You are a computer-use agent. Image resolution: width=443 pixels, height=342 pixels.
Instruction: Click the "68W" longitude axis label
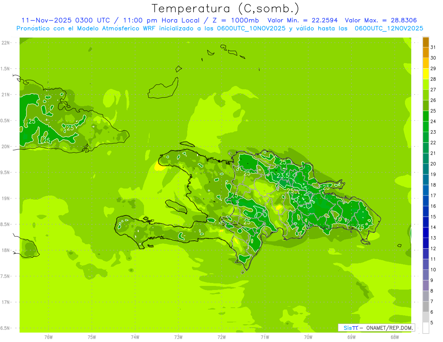tap(395, 337)
